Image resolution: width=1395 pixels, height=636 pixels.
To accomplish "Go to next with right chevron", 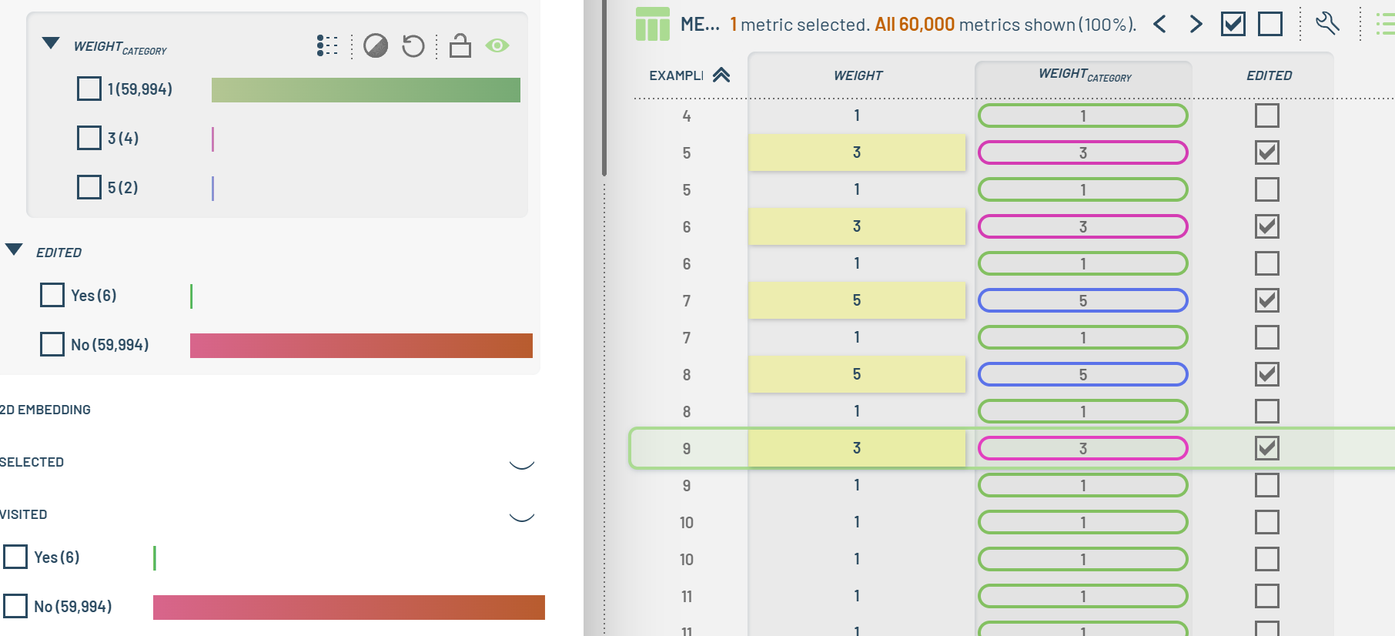I will click(x=1196, y=25).
